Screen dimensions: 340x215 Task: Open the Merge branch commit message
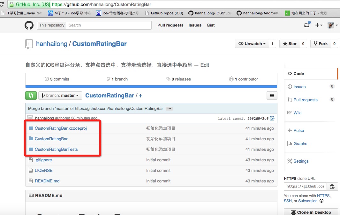pos(96,109)
